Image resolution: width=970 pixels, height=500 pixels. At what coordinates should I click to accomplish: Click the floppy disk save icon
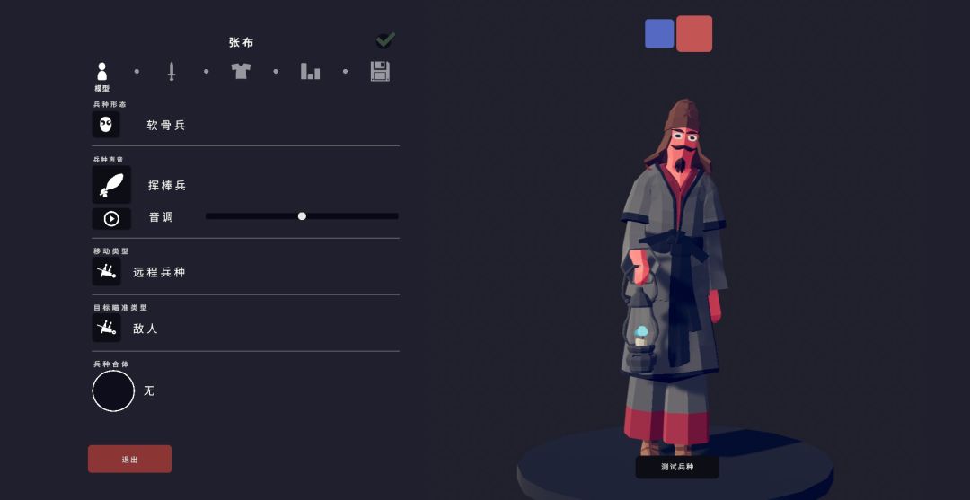[x=380, y=71]
